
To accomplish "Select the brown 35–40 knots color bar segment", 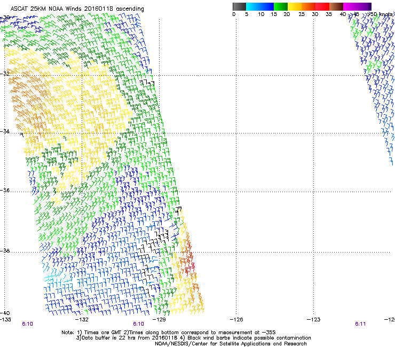I will coord(336,6).
